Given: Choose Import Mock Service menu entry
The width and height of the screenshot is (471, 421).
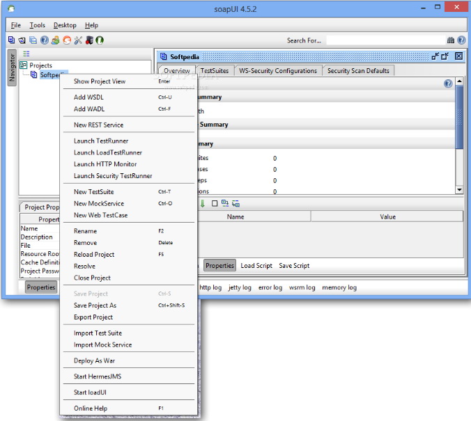Looking at the screenshot, I should click(129, 344).
